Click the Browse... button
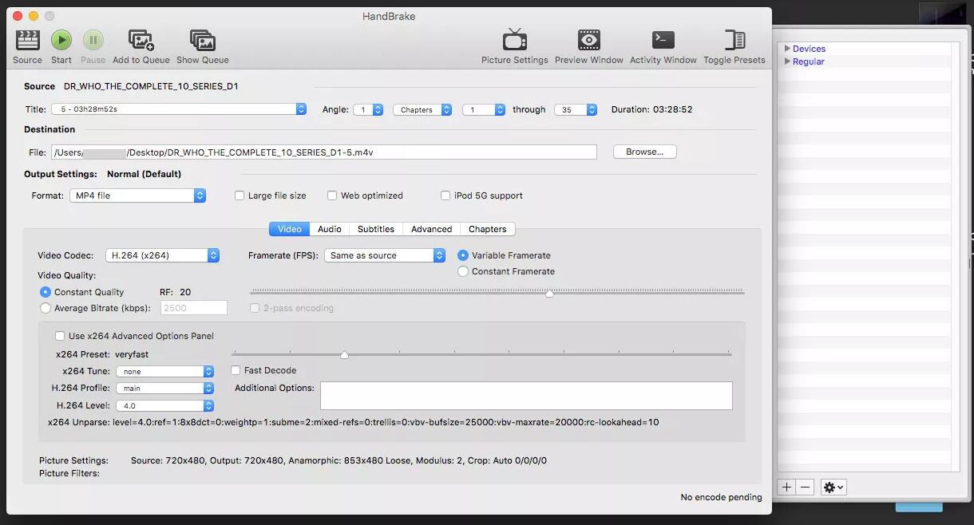Image resolution: width=974 pixels, height=525 pixels. (644, 152)
